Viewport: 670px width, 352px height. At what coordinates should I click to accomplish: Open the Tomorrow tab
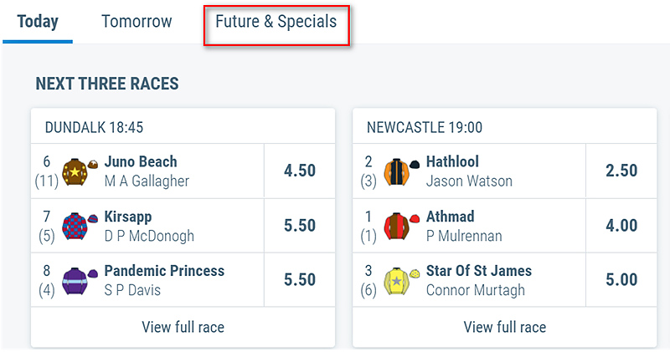(x=137, y=22)
